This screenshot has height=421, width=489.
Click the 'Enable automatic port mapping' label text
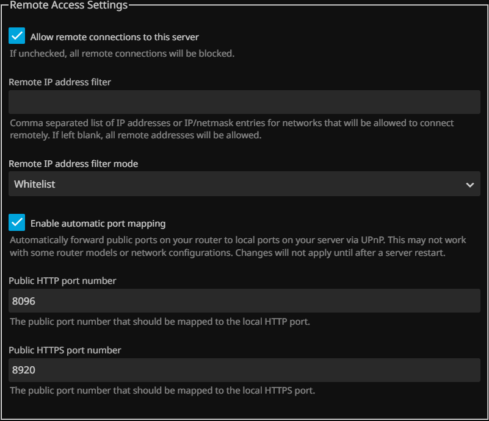click(x=98, y=224)
